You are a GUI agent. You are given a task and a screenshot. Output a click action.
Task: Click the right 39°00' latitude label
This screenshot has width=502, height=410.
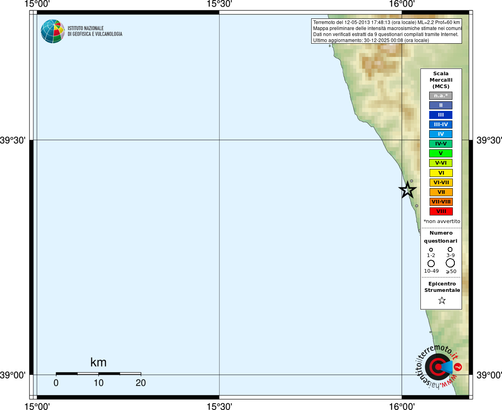489,375
